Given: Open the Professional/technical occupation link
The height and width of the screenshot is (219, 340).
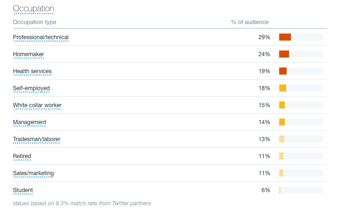Looking at the screenshot, I should coord(41,37).
